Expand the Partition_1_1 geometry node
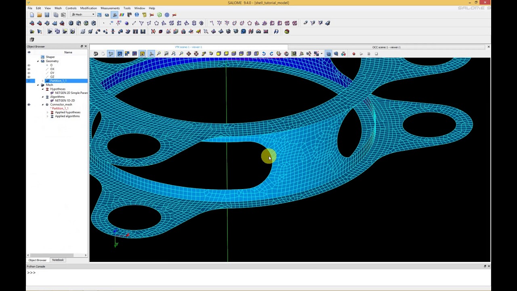The image size is (517, 291). pyautogui.click(x=42, y=81)
